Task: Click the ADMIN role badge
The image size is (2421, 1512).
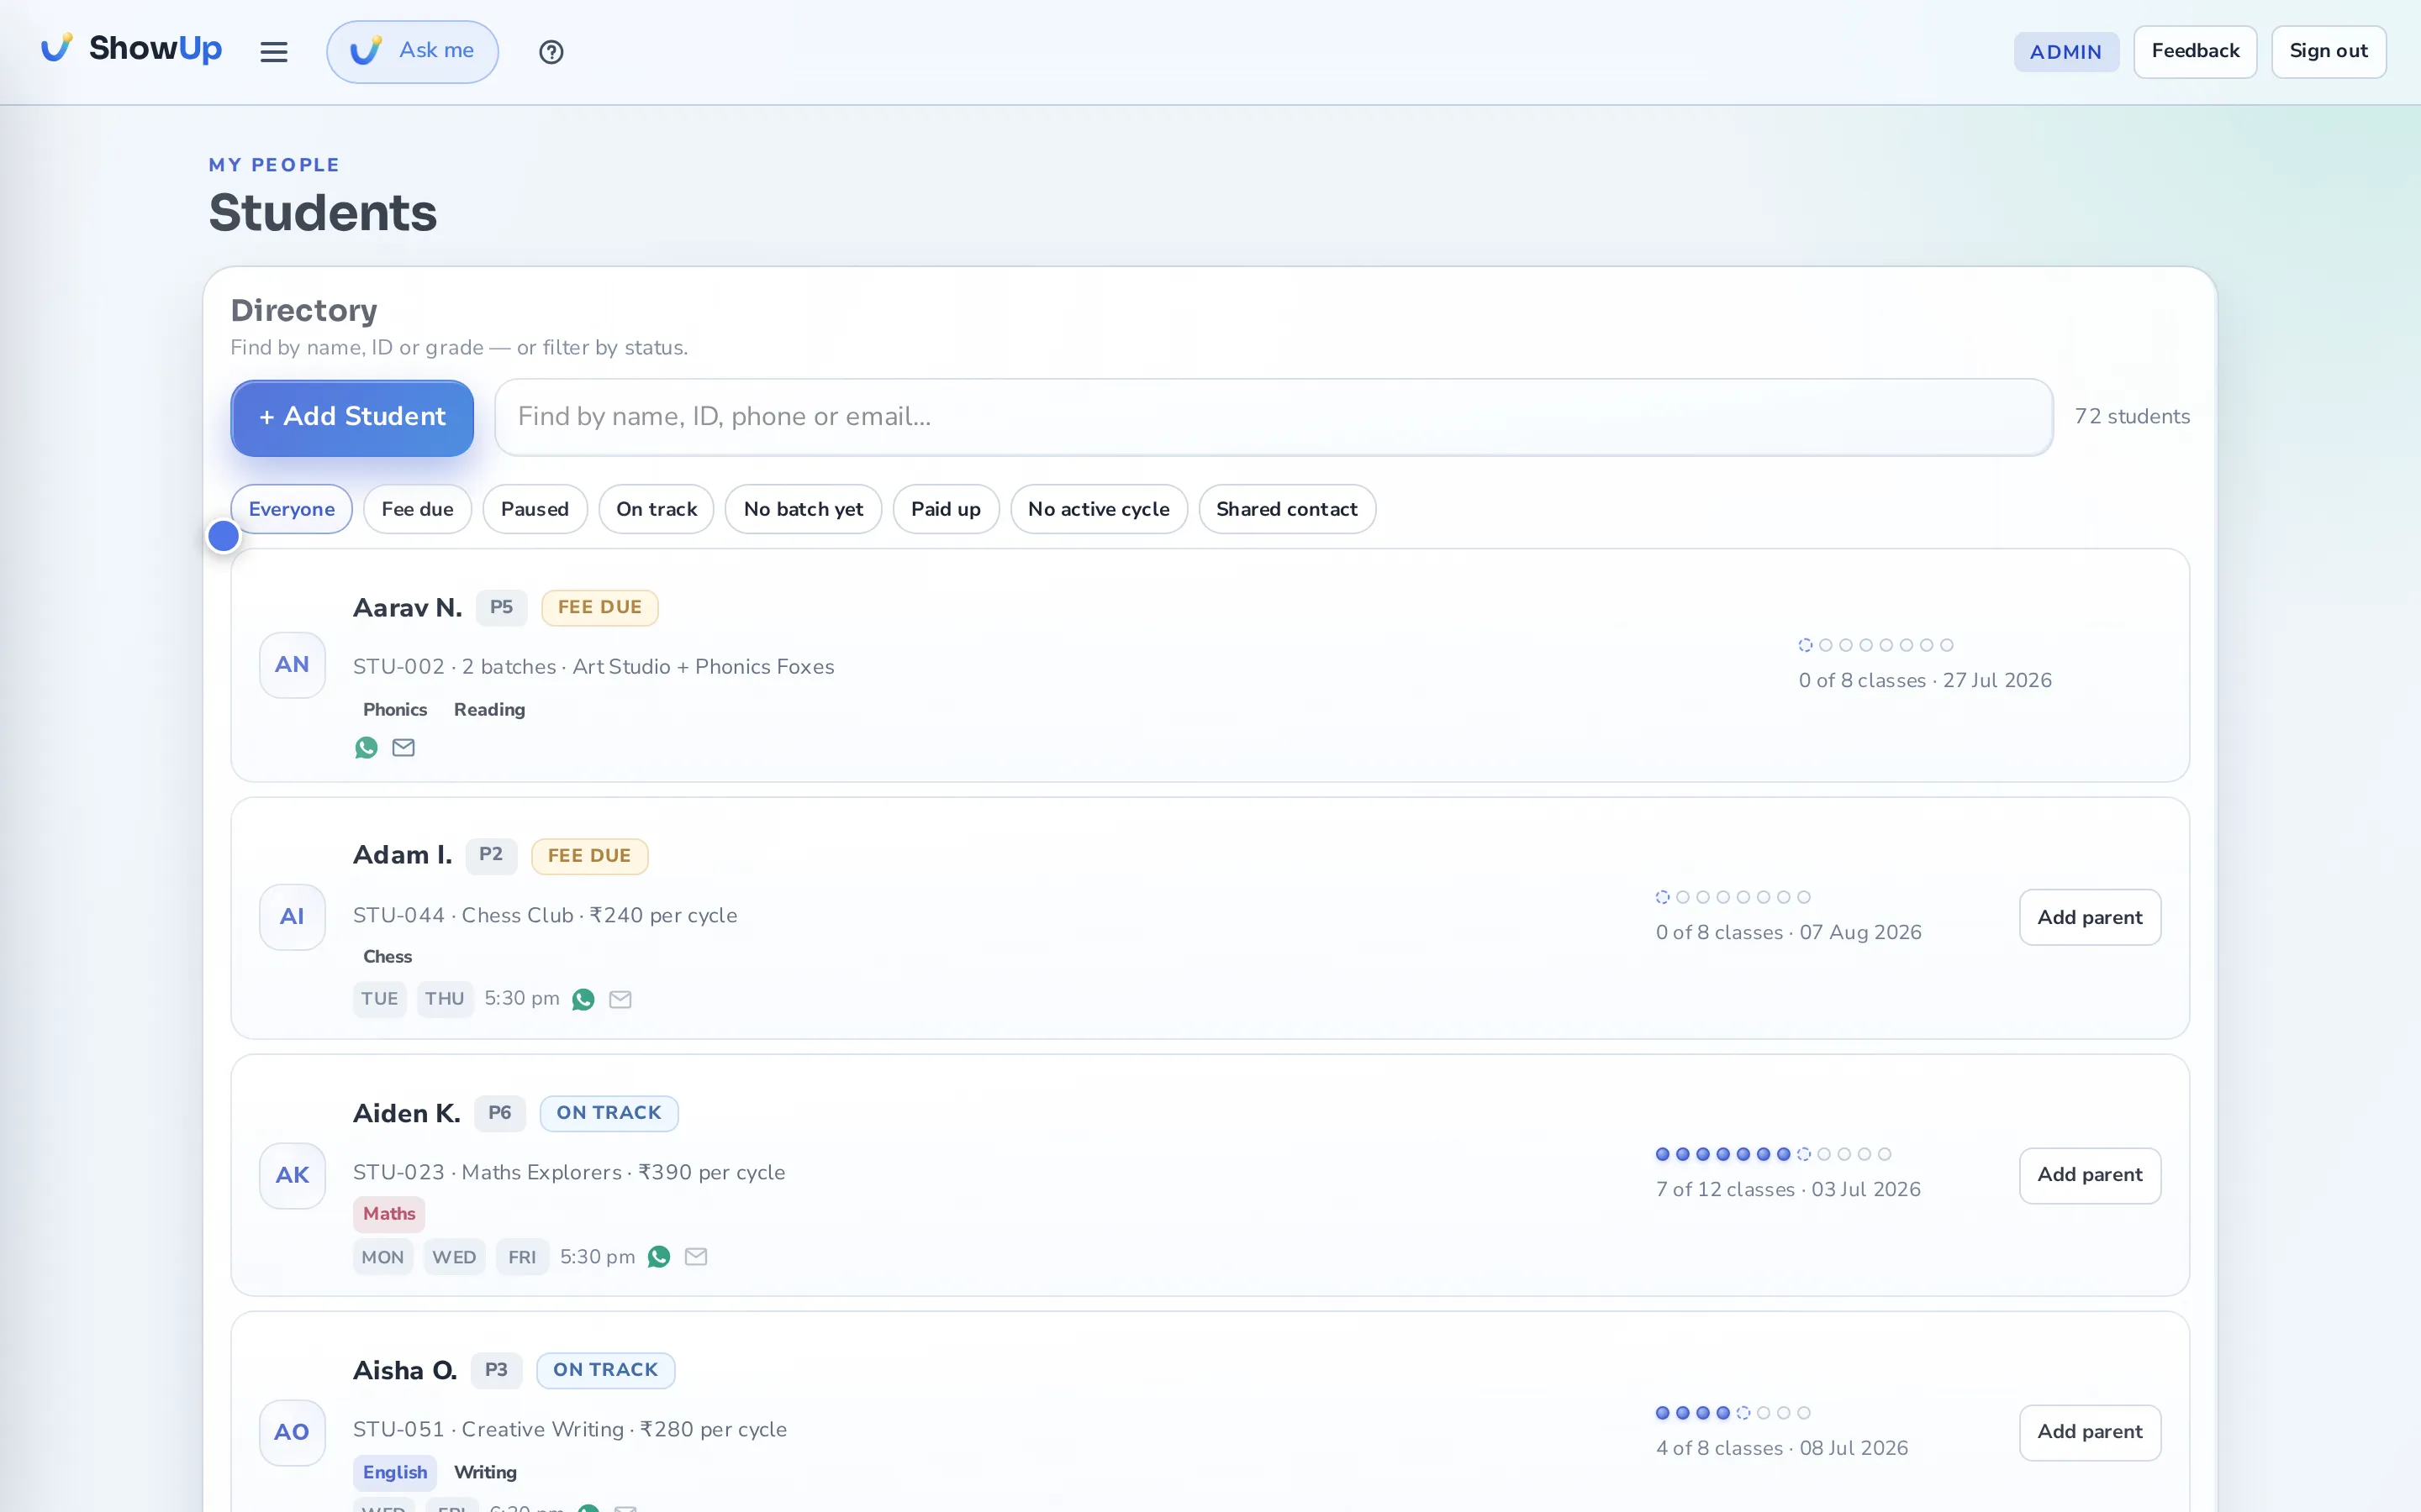Action: (x=2066, y=52)
